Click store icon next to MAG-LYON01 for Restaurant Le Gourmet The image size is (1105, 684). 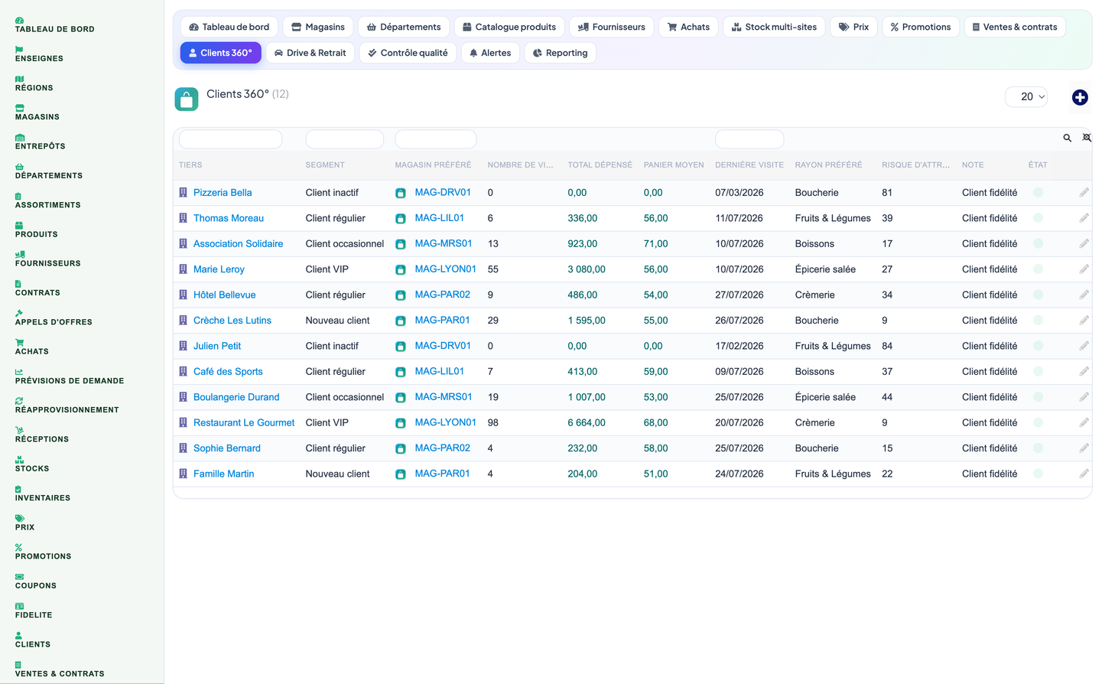[400, 423]
